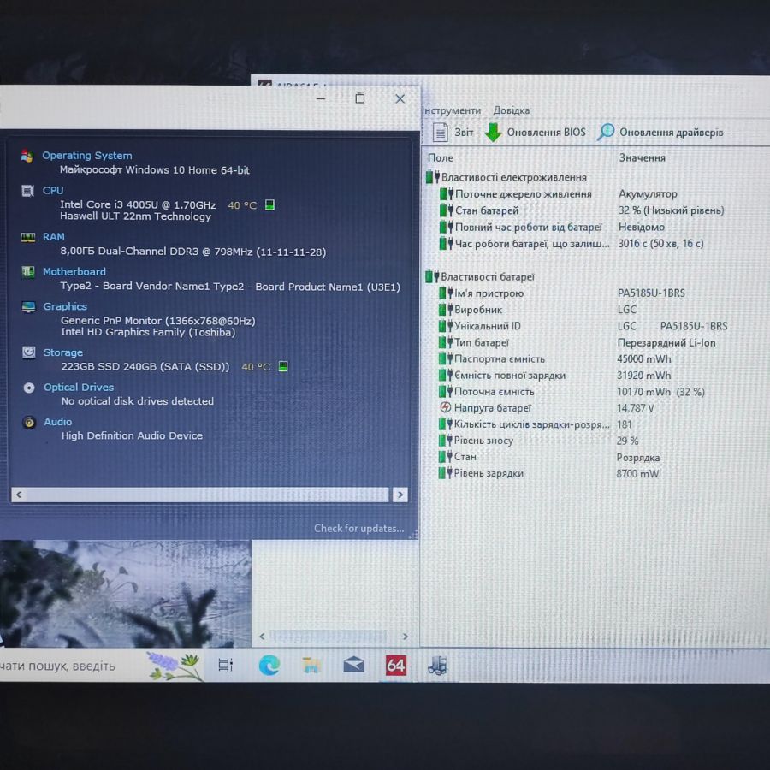Click the Motherboard board icon
Screen dimensions: 770x770
click(28, 271)
